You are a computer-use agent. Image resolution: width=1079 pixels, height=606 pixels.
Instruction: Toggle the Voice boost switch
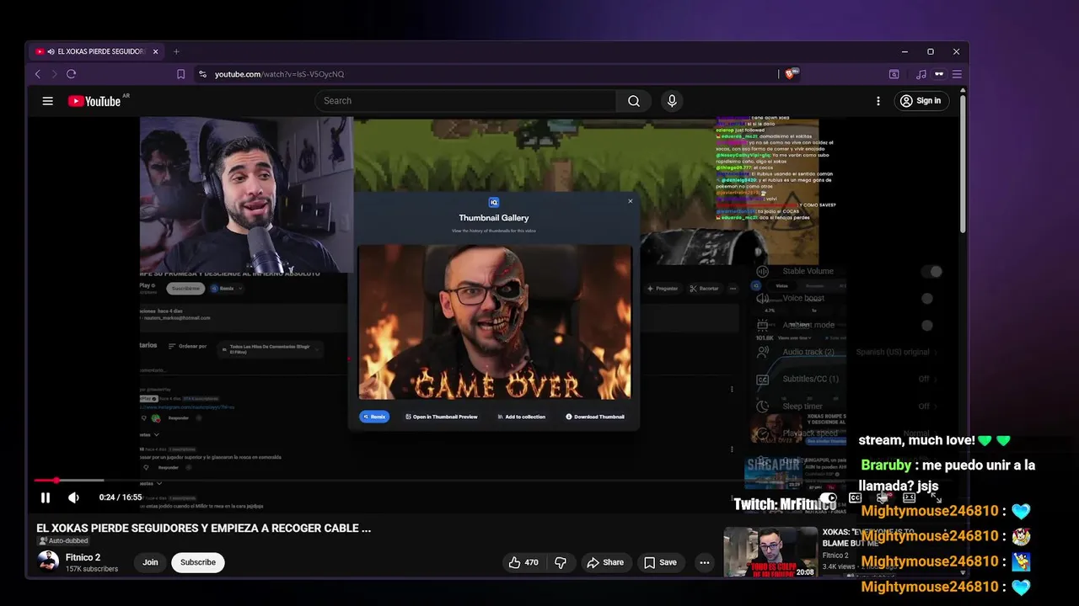(x=926, y=298)
